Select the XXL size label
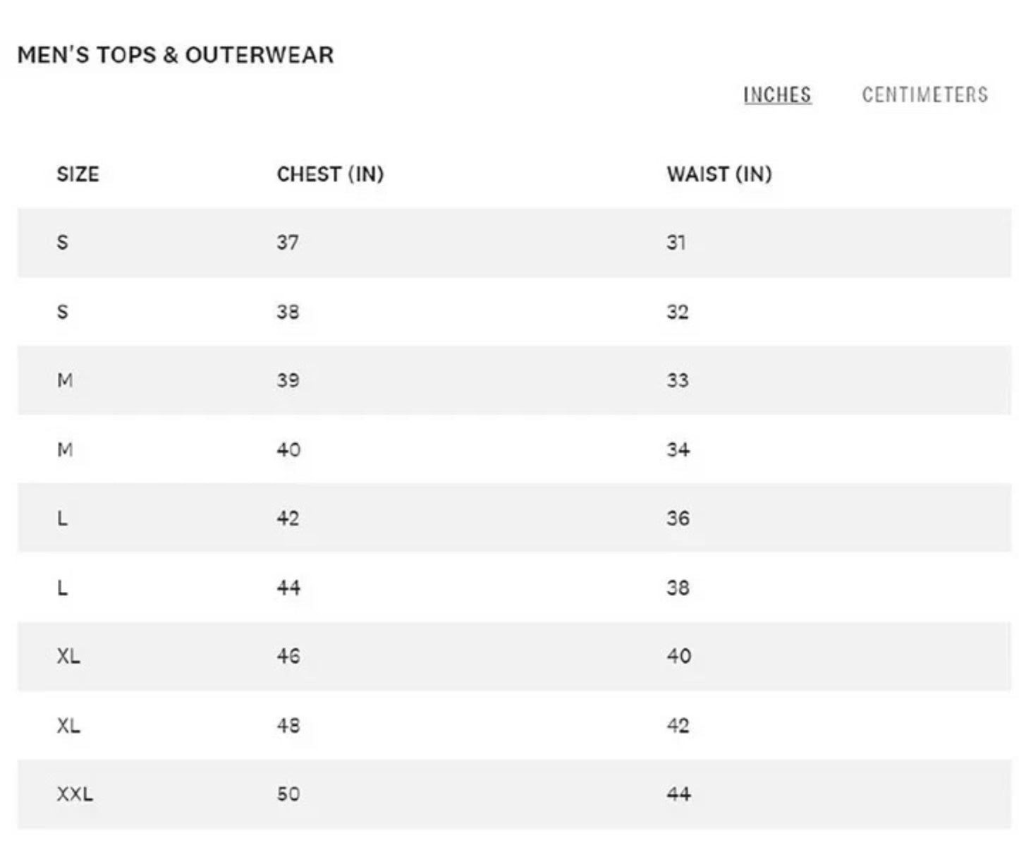Viewport: 1019px width, 867px height. pyautogui.click(x=75, y=794)
